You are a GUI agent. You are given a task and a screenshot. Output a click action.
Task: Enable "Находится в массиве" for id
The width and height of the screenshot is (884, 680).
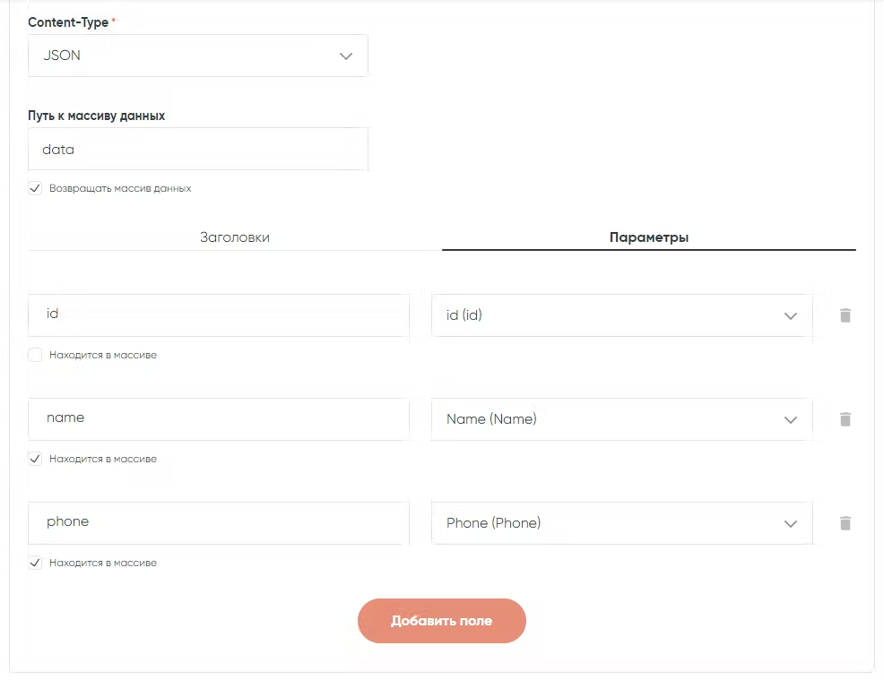[35, 355]
